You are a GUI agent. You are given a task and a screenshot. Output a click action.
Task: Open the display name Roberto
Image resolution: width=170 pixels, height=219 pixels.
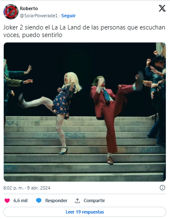point(29,8)
